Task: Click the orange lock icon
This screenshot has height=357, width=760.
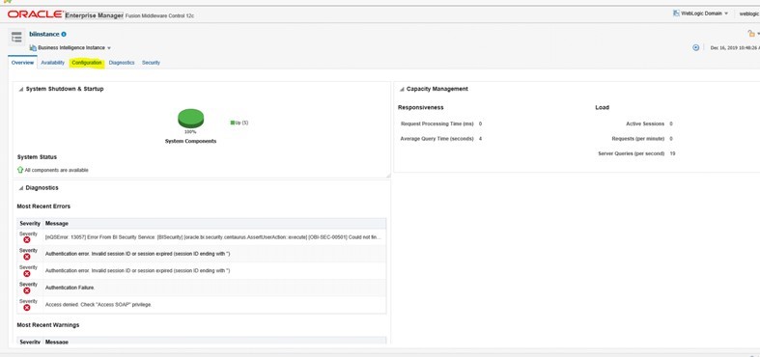Action: click(x=751, y=34)
